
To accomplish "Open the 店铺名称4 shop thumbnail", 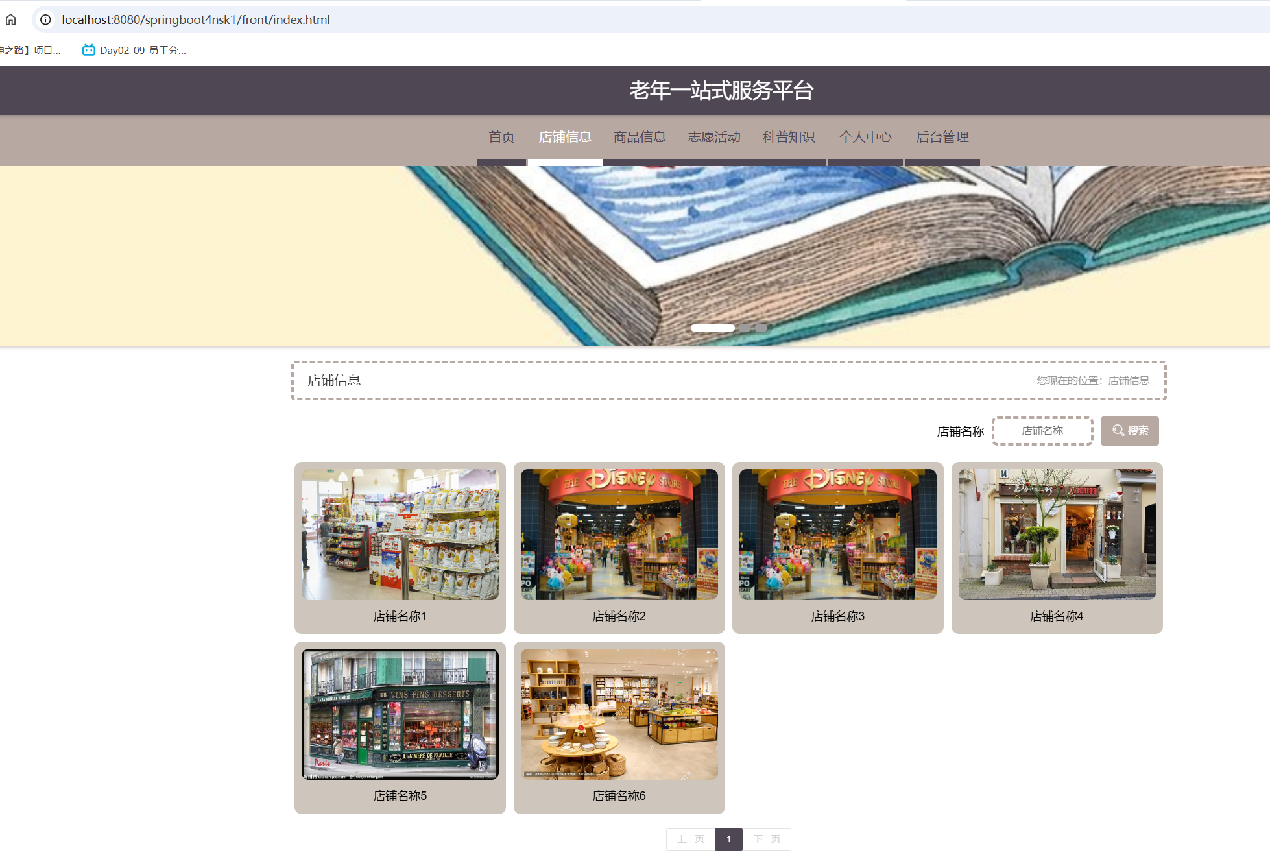I will [x=1056, y=534].
